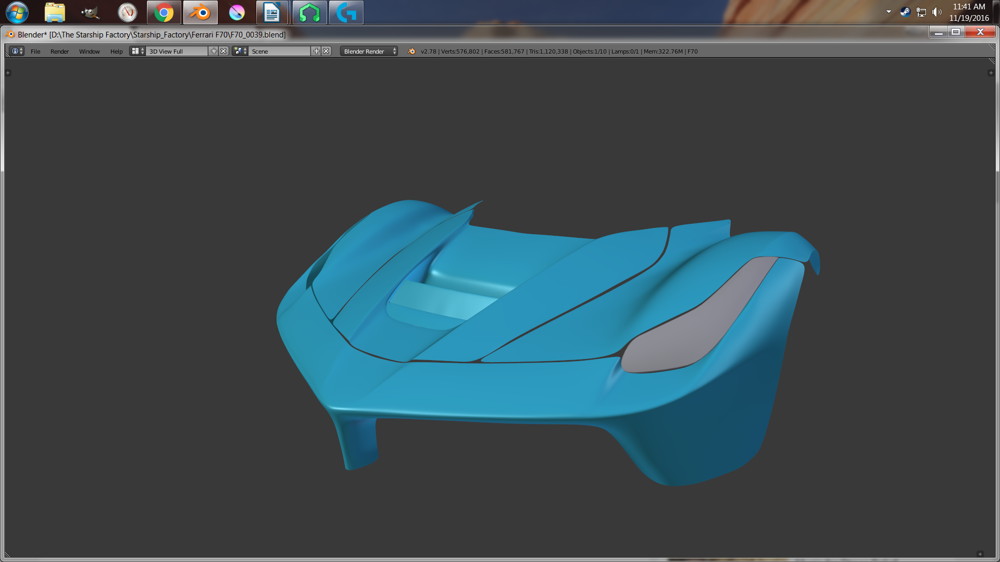Open the Windows Start menu

click(17, 12)
